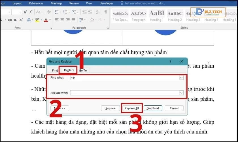
Task: Open the Find what dropdown arrow
Action: (x=181, y=78)
